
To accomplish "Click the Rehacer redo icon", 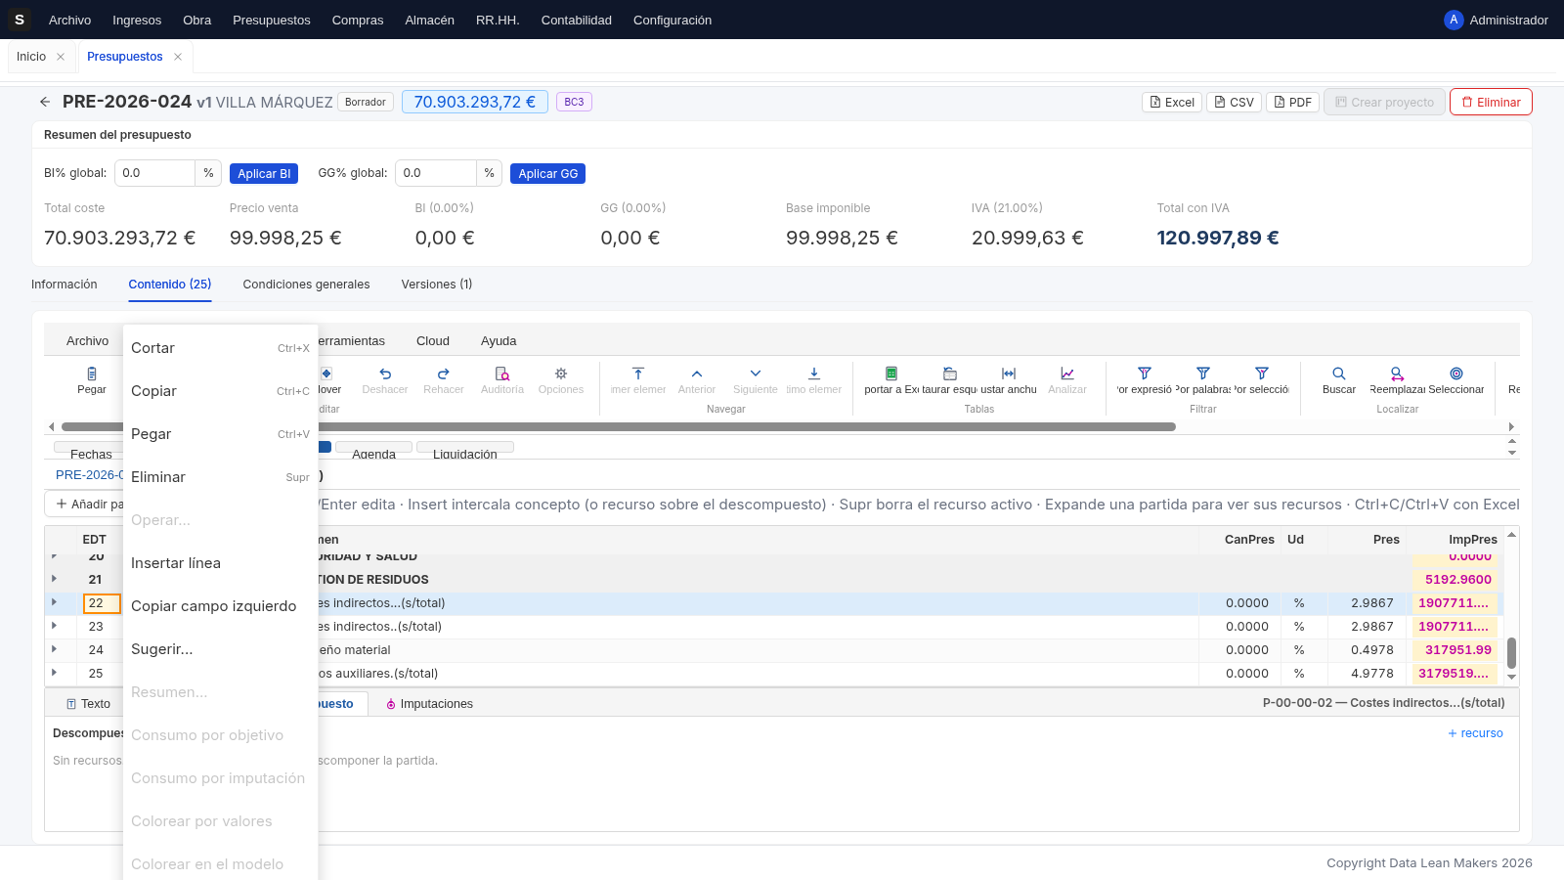I will tap(444, 374).
